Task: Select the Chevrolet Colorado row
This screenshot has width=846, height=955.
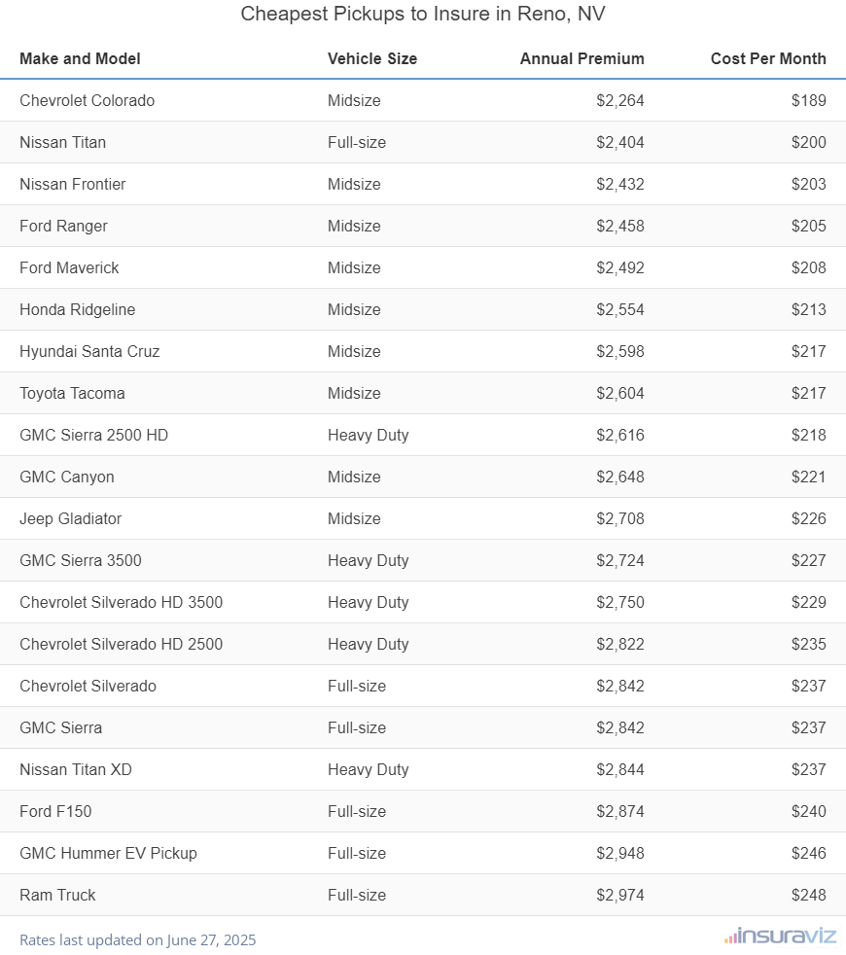Action: (x=87, y=100)
